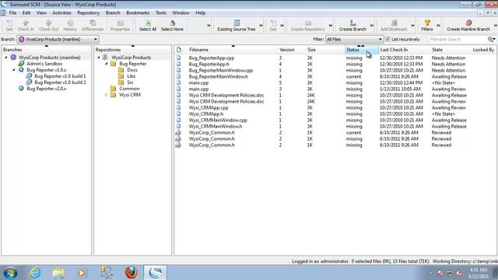Sort by the Locked By column header
This screenshot has width=498, height=280.
[483, 50]
